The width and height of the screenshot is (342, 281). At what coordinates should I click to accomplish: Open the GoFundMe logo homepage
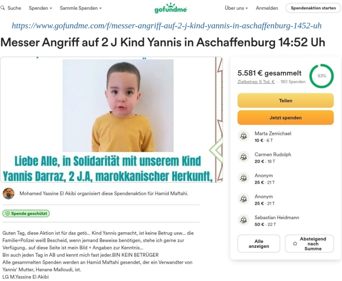171,8
